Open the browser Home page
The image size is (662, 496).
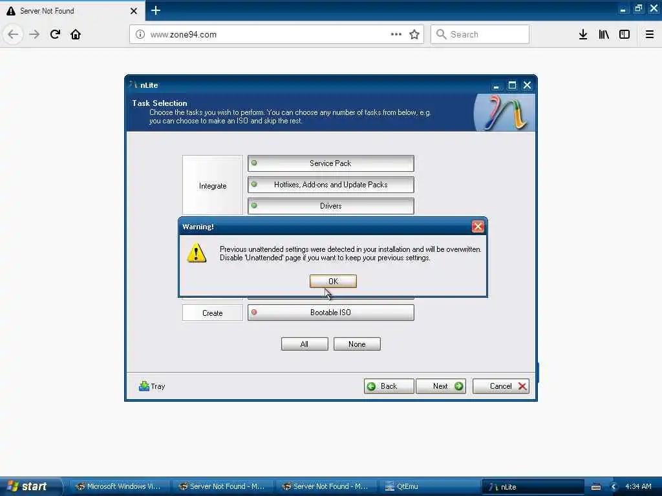pos(76,34)
